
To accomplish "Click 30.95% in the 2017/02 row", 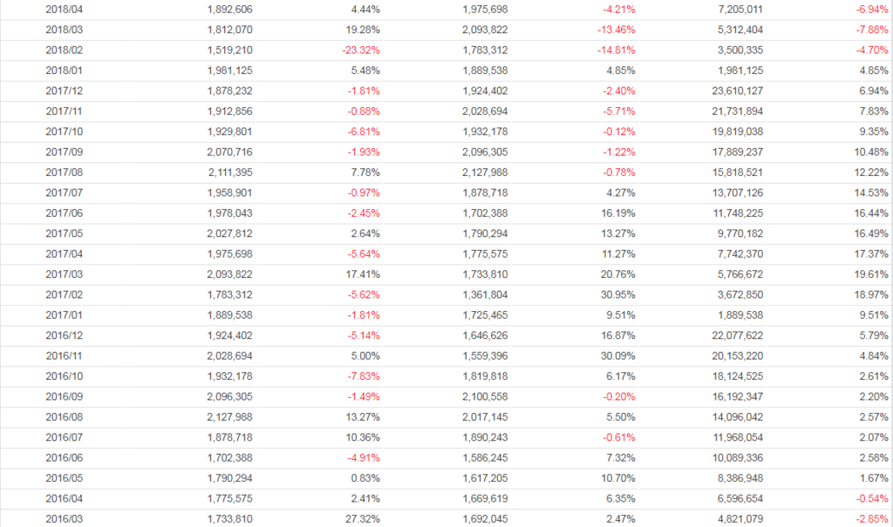I will pyautogui.click(x=617, y=294).
